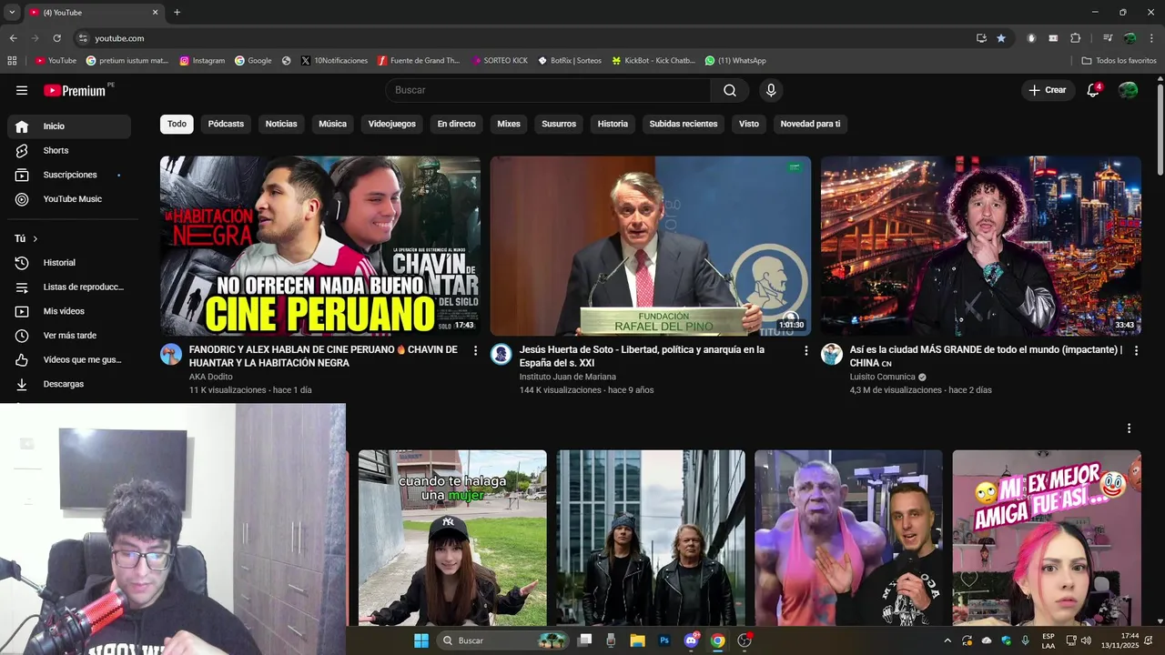Open Mis vídeos in the sidebar
The image size is (1165, 655).
coord(68,311)
